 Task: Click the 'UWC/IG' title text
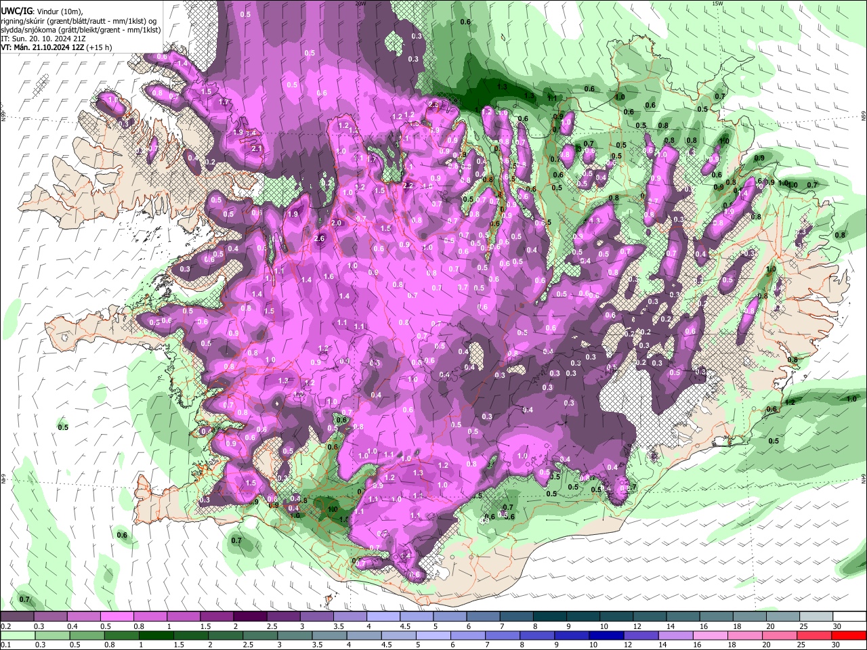16,12
